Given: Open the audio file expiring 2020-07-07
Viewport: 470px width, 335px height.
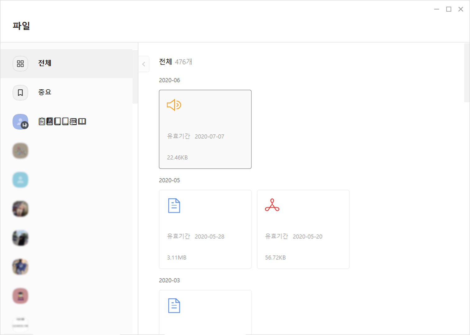Looking at the screenshot, I should (205, 129).
